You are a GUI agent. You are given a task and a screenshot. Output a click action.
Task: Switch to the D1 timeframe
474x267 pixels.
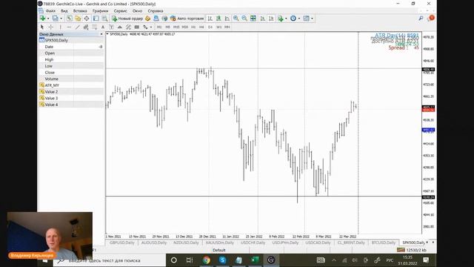click(x=210, y=27)
